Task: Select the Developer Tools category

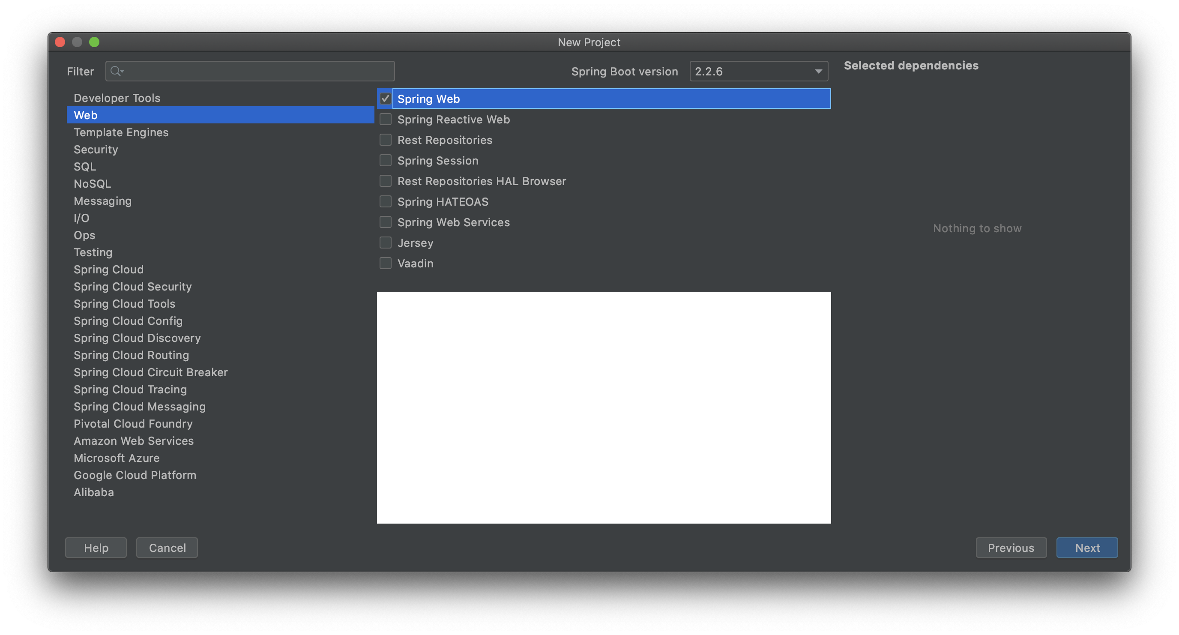Action: (117, 98)
